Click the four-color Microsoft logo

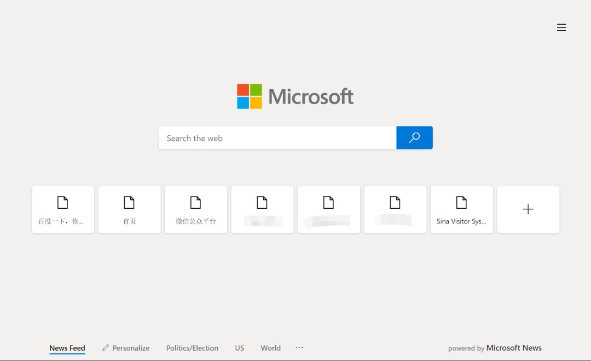[x=250, y=96]
